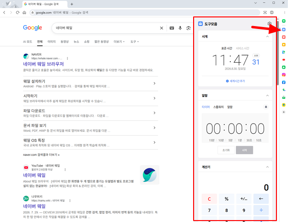Open the yellow memo icon in Whale sidebar
Image resolution: width=288 pixels, height=222 pixels.
[x=284, y=44]
